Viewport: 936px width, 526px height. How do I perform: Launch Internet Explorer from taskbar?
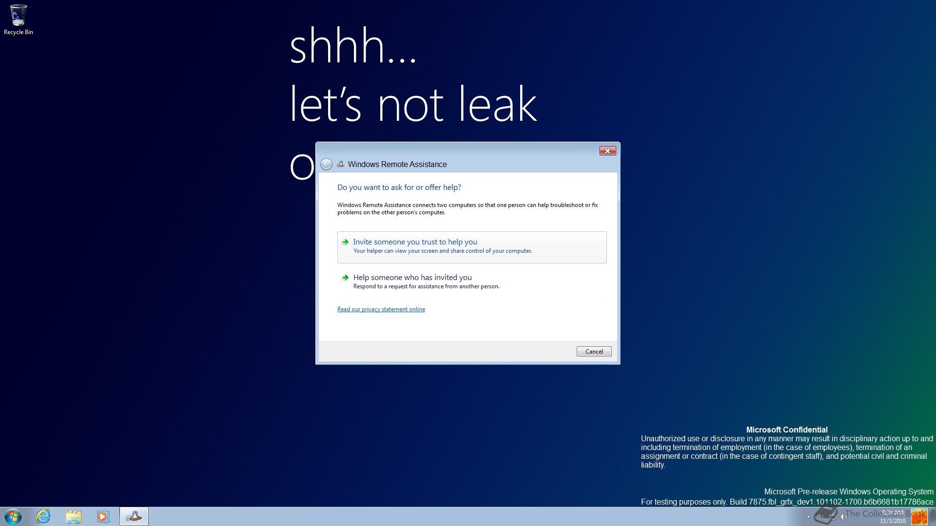pos(43,516)
